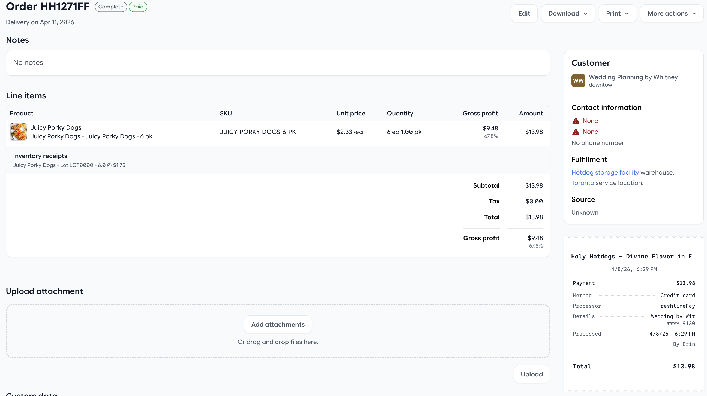Expand the Download dropdown chevron
Image resolution: width=707 pixels, height=396 pixels.
585,14
